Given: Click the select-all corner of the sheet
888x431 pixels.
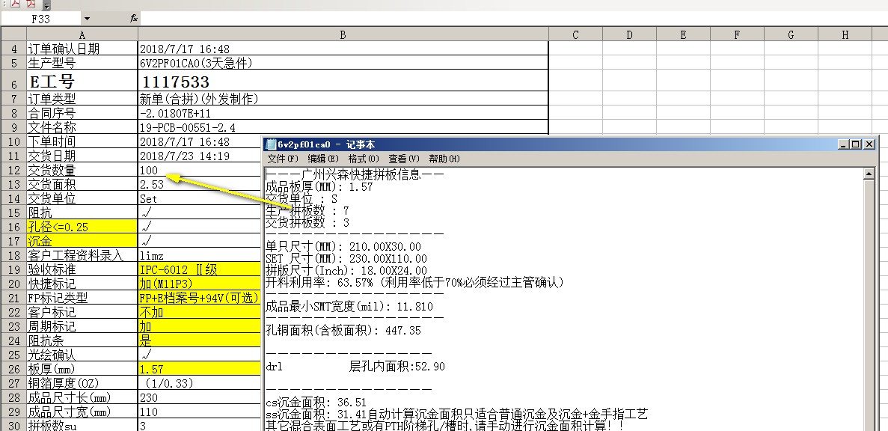Looking at the screenshot, I should coord(13,34).
